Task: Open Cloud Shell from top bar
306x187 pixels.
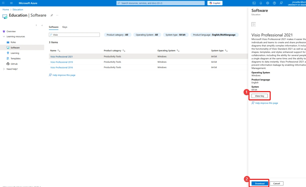Action: coord(254,3)
